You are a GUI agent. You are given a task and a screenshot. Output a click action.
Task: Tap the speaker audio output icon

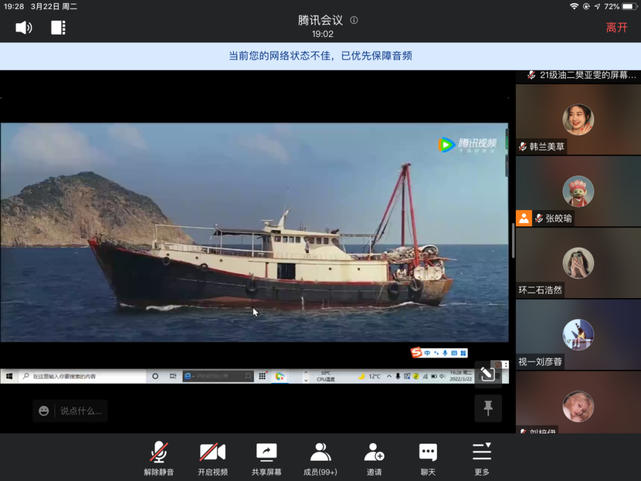pyautogui.click(x=24, y=27)
